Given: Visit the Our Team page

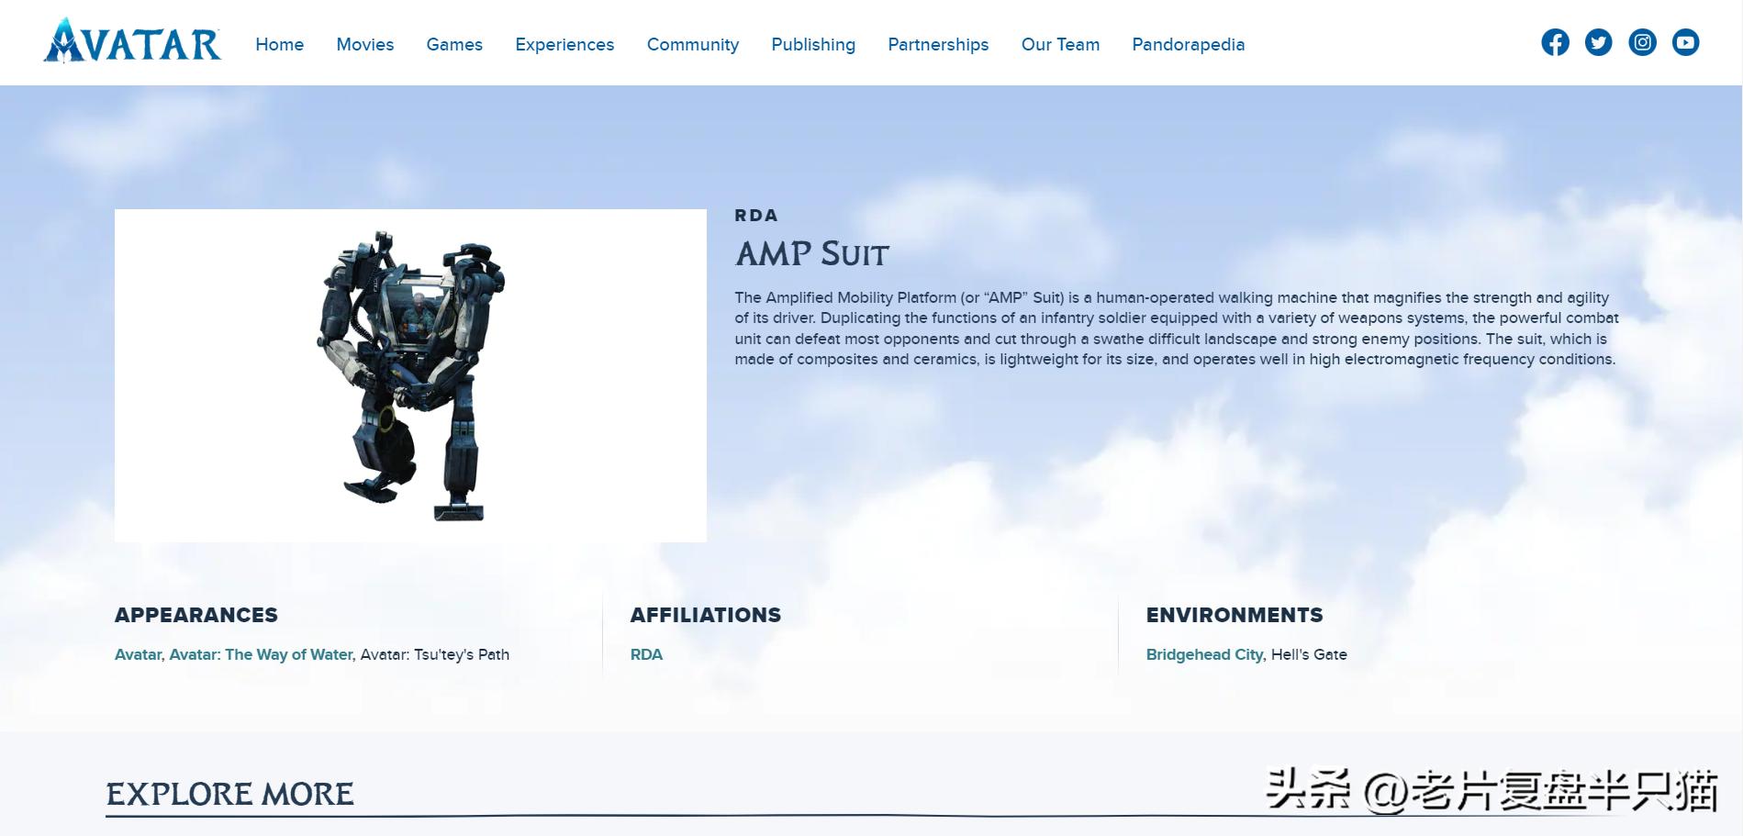Looking at the screenshot, I should [1060, 44].
